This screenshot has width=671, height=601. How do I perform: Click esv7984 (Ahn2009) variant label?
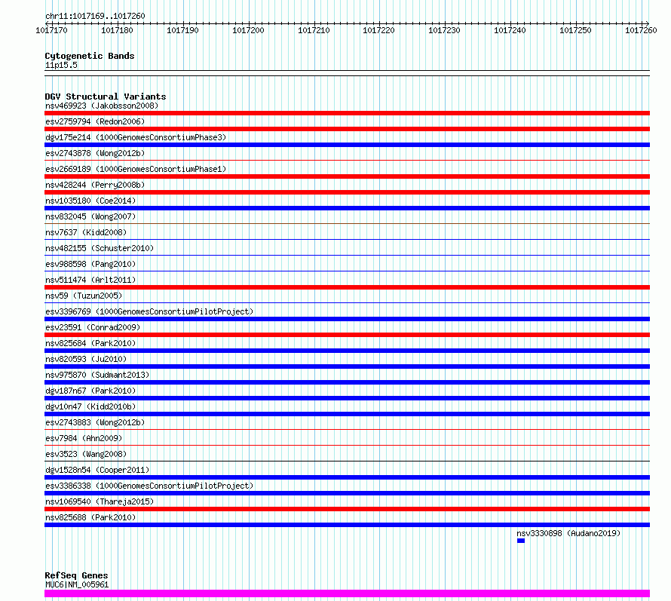pyautogui.click(x=84, y=438)
